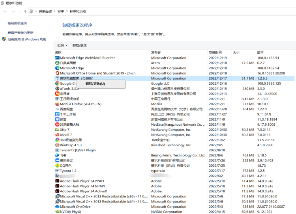Click the Microsoft Edge WebView2 Runtime icon
The image size is (296, 214).
click(57, 58)
